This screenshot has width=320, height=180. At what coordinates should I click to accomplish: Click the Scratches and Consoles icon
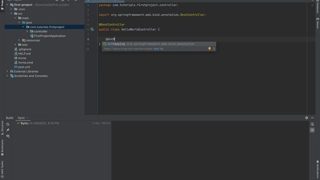pos(12,76)
